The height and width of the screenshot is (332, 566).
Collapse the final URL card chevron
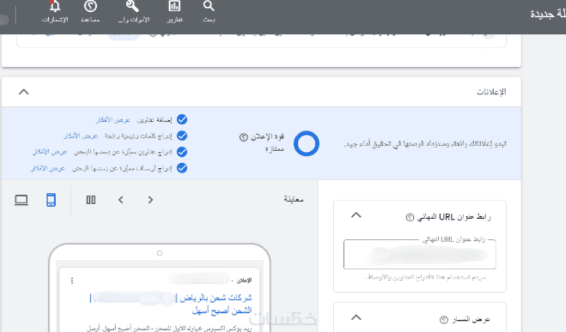click(356, 215)
